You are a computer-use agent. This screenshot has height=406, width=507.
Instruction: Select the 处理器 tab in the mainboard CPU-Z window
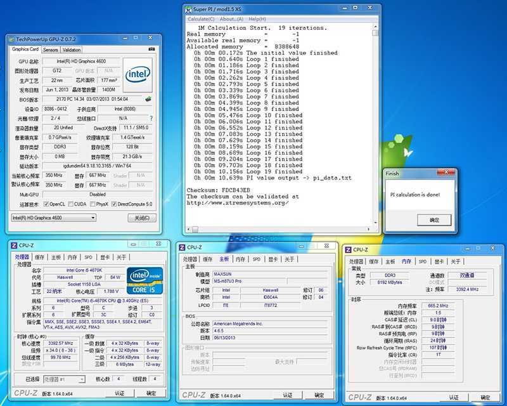[189, 259]
